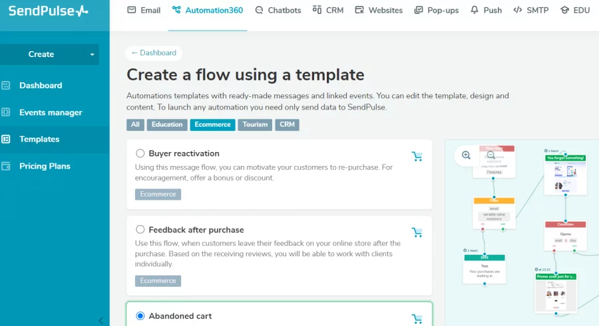Screen dimensions: 599x326
Task: Click the Chatbots speech bubble icon
Action: [x=259, y=10]
